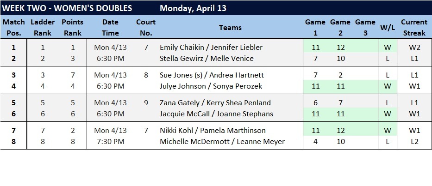Click court number 9 cell
The height and width of the screenshot is (186, 432).
tap(146, 102)
